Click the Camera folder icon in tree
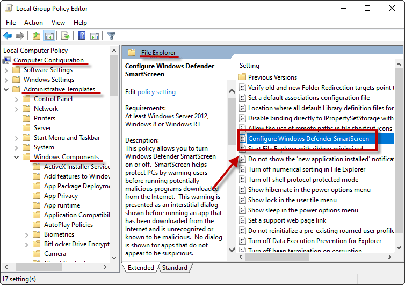 click(37, 254)
